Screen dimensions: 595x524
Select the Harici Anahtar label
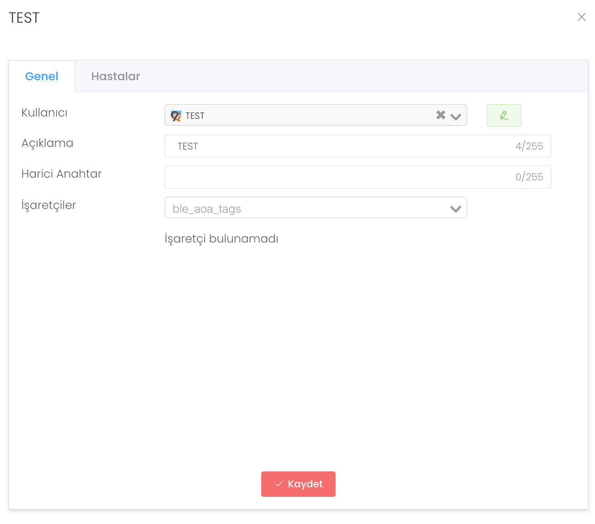coord(62,174)
